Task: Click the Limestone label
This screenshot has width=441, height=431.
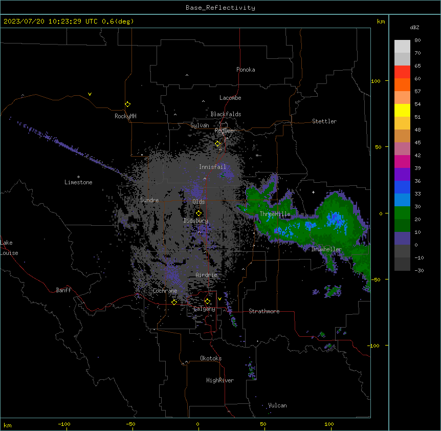Action: click(x=78, y=182)
